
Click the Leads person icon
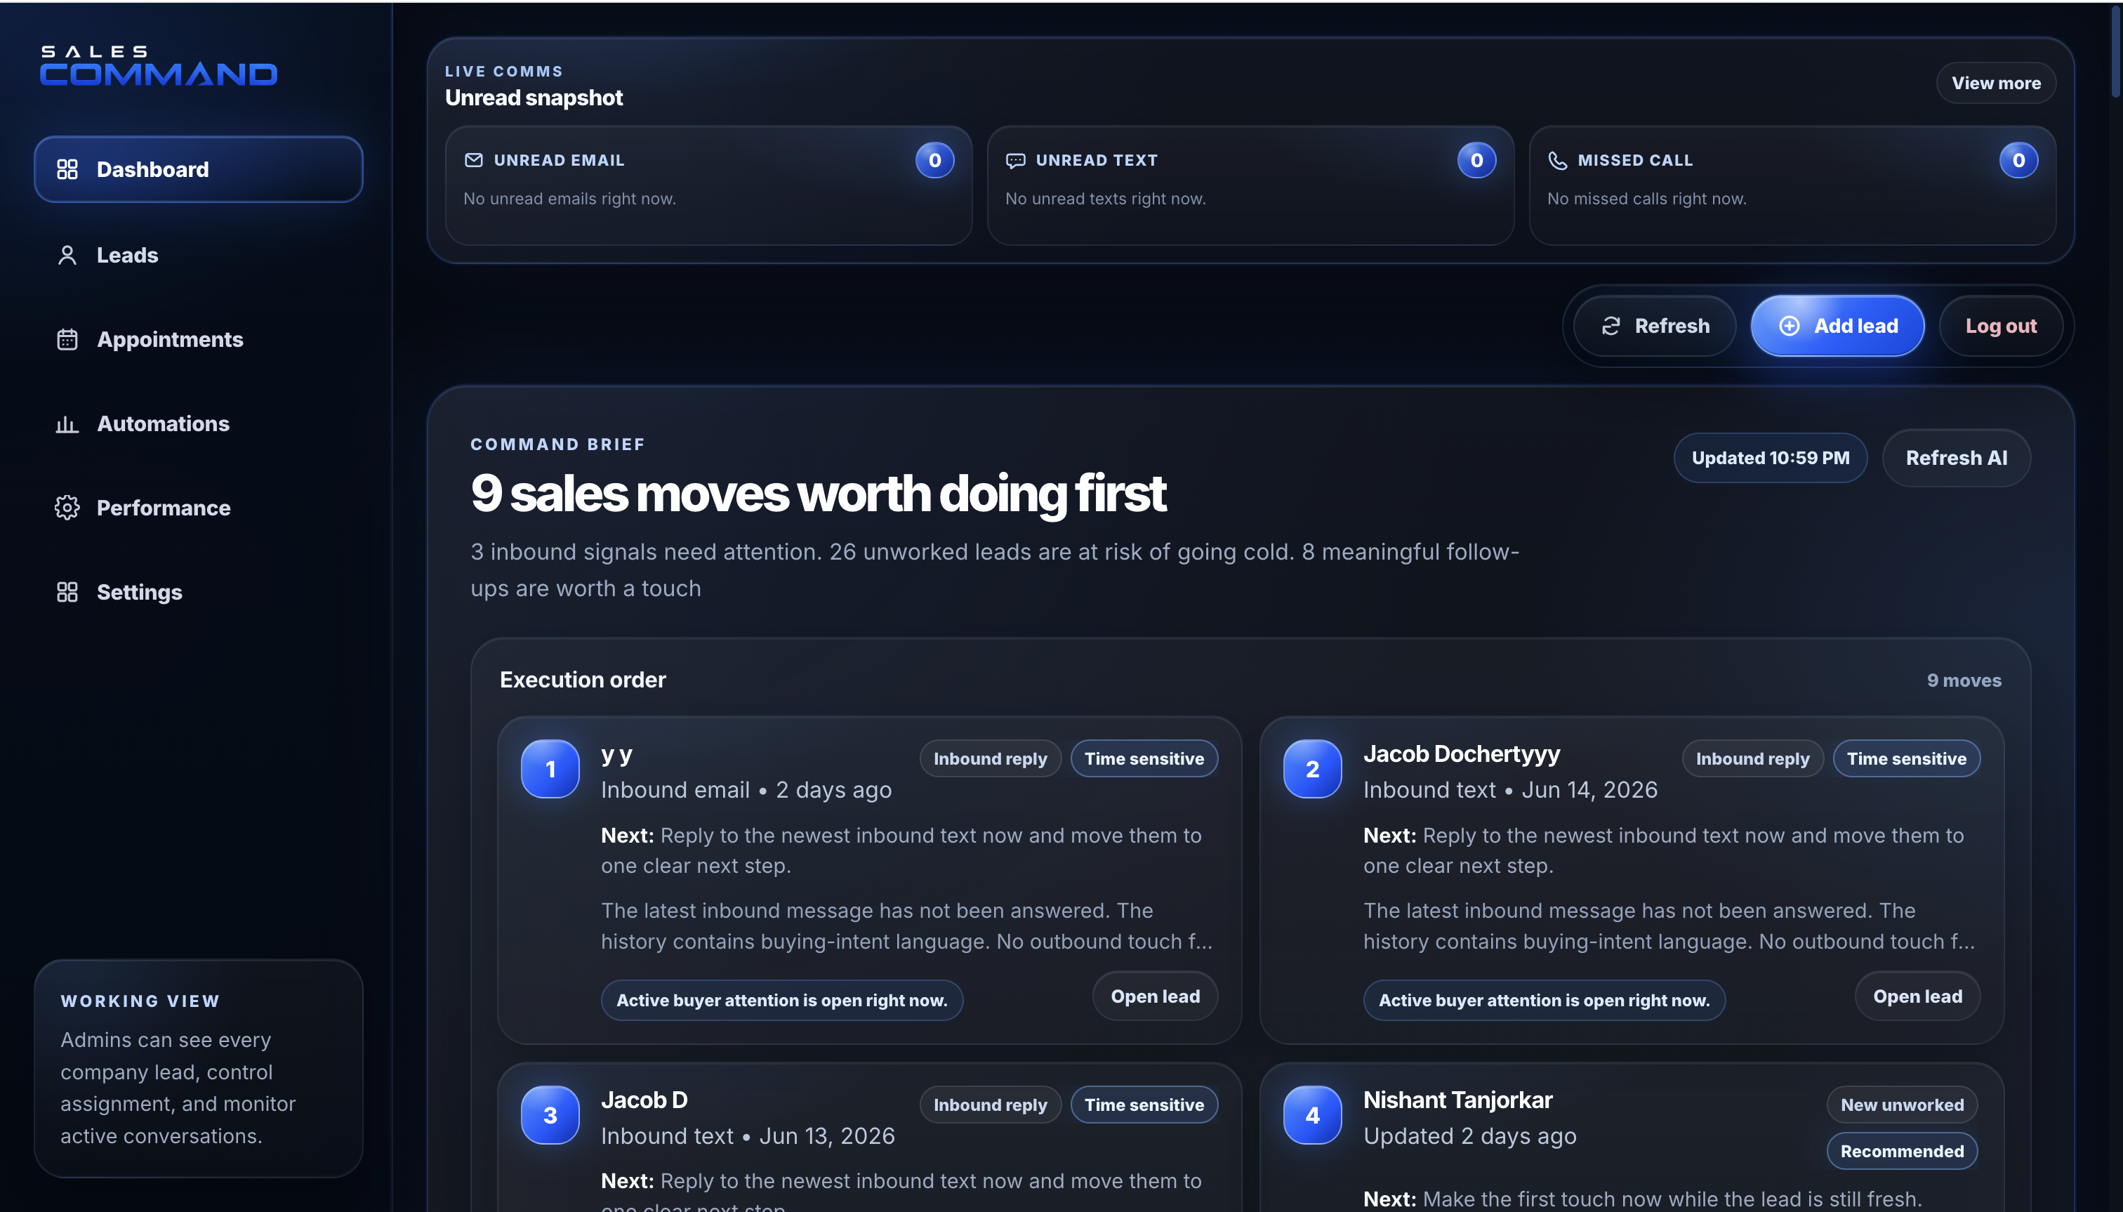click(x=67, y=256)
